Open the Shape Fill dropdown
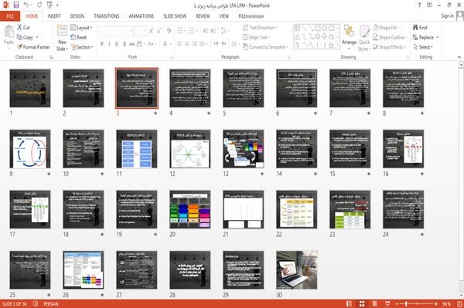The height and width of the screenshot is (308, 464). tap(386, 28)
